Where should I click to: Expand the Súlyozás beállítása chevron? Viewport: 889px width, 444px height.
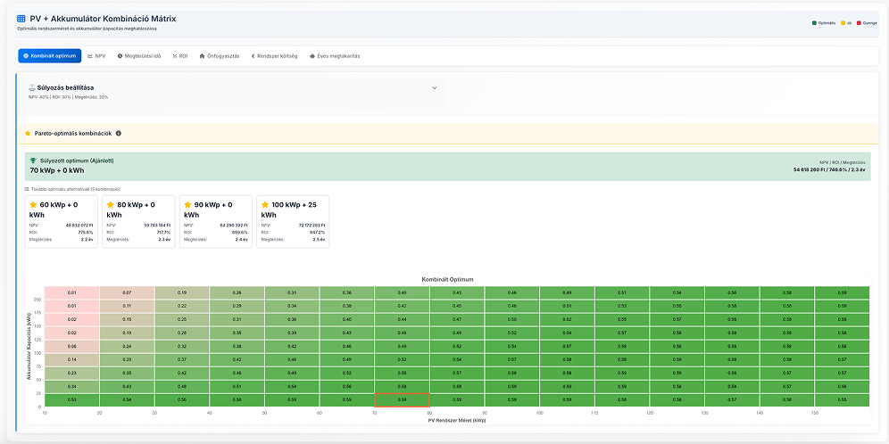[x=435, y=87]
